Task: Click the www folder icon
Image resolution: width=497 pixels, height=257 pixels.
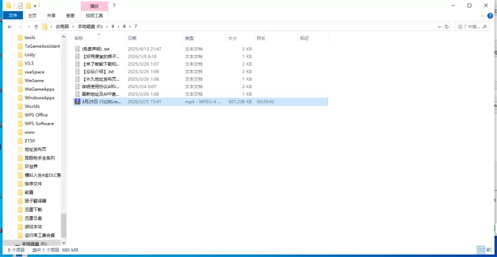Action: (x=21, y=132)
